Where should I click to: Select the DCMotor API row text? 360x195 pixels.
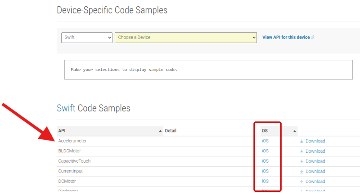[67, 181]
